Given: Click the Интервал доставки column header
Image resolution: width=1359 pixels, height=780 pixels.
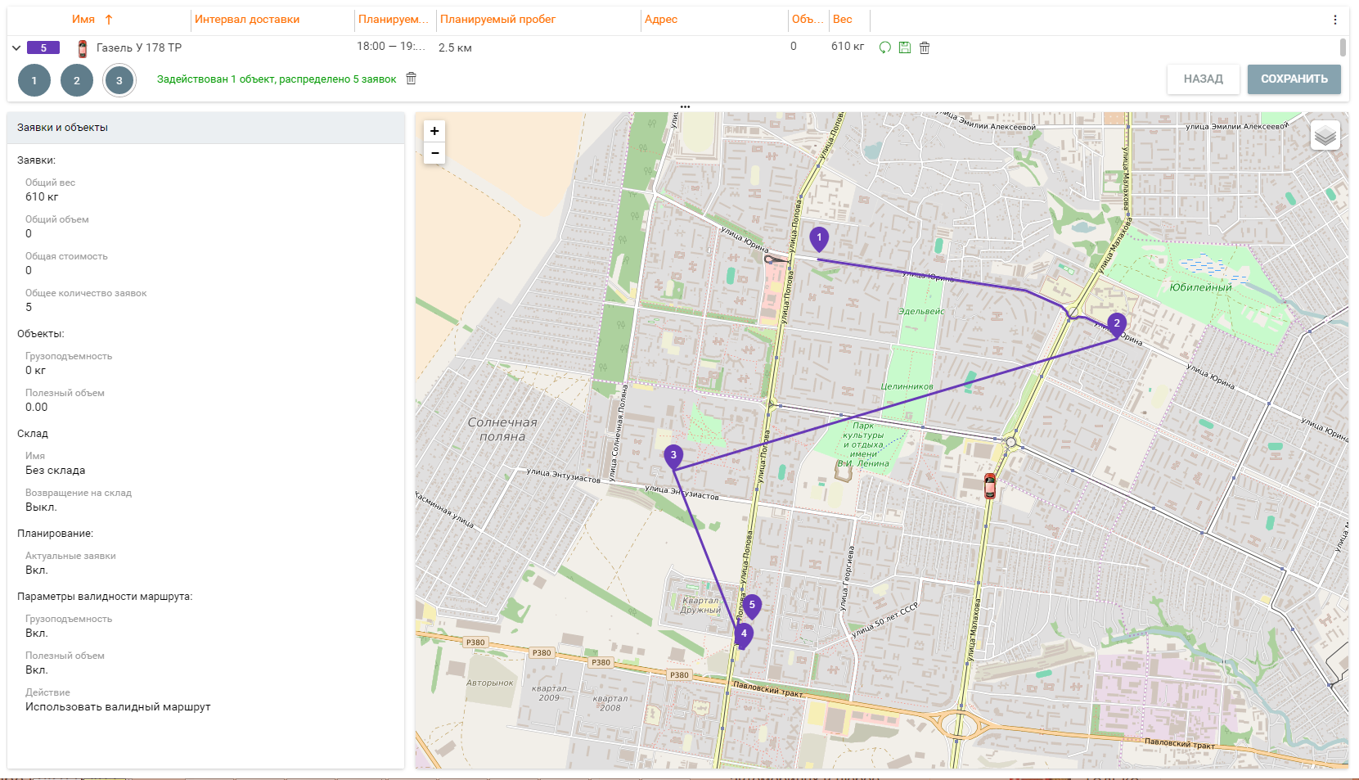Looking at the screenshot, I should [247, 20].
